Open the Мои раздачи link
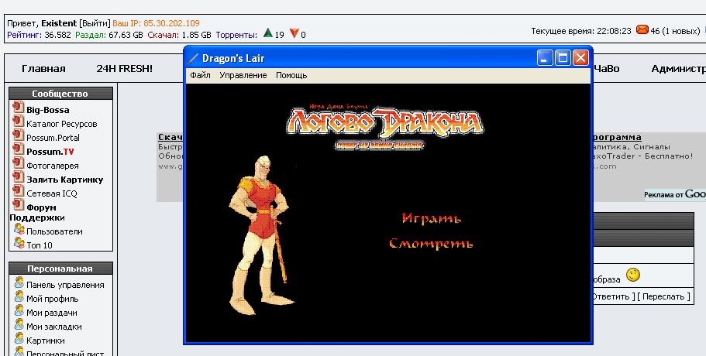 coord(52,313)
